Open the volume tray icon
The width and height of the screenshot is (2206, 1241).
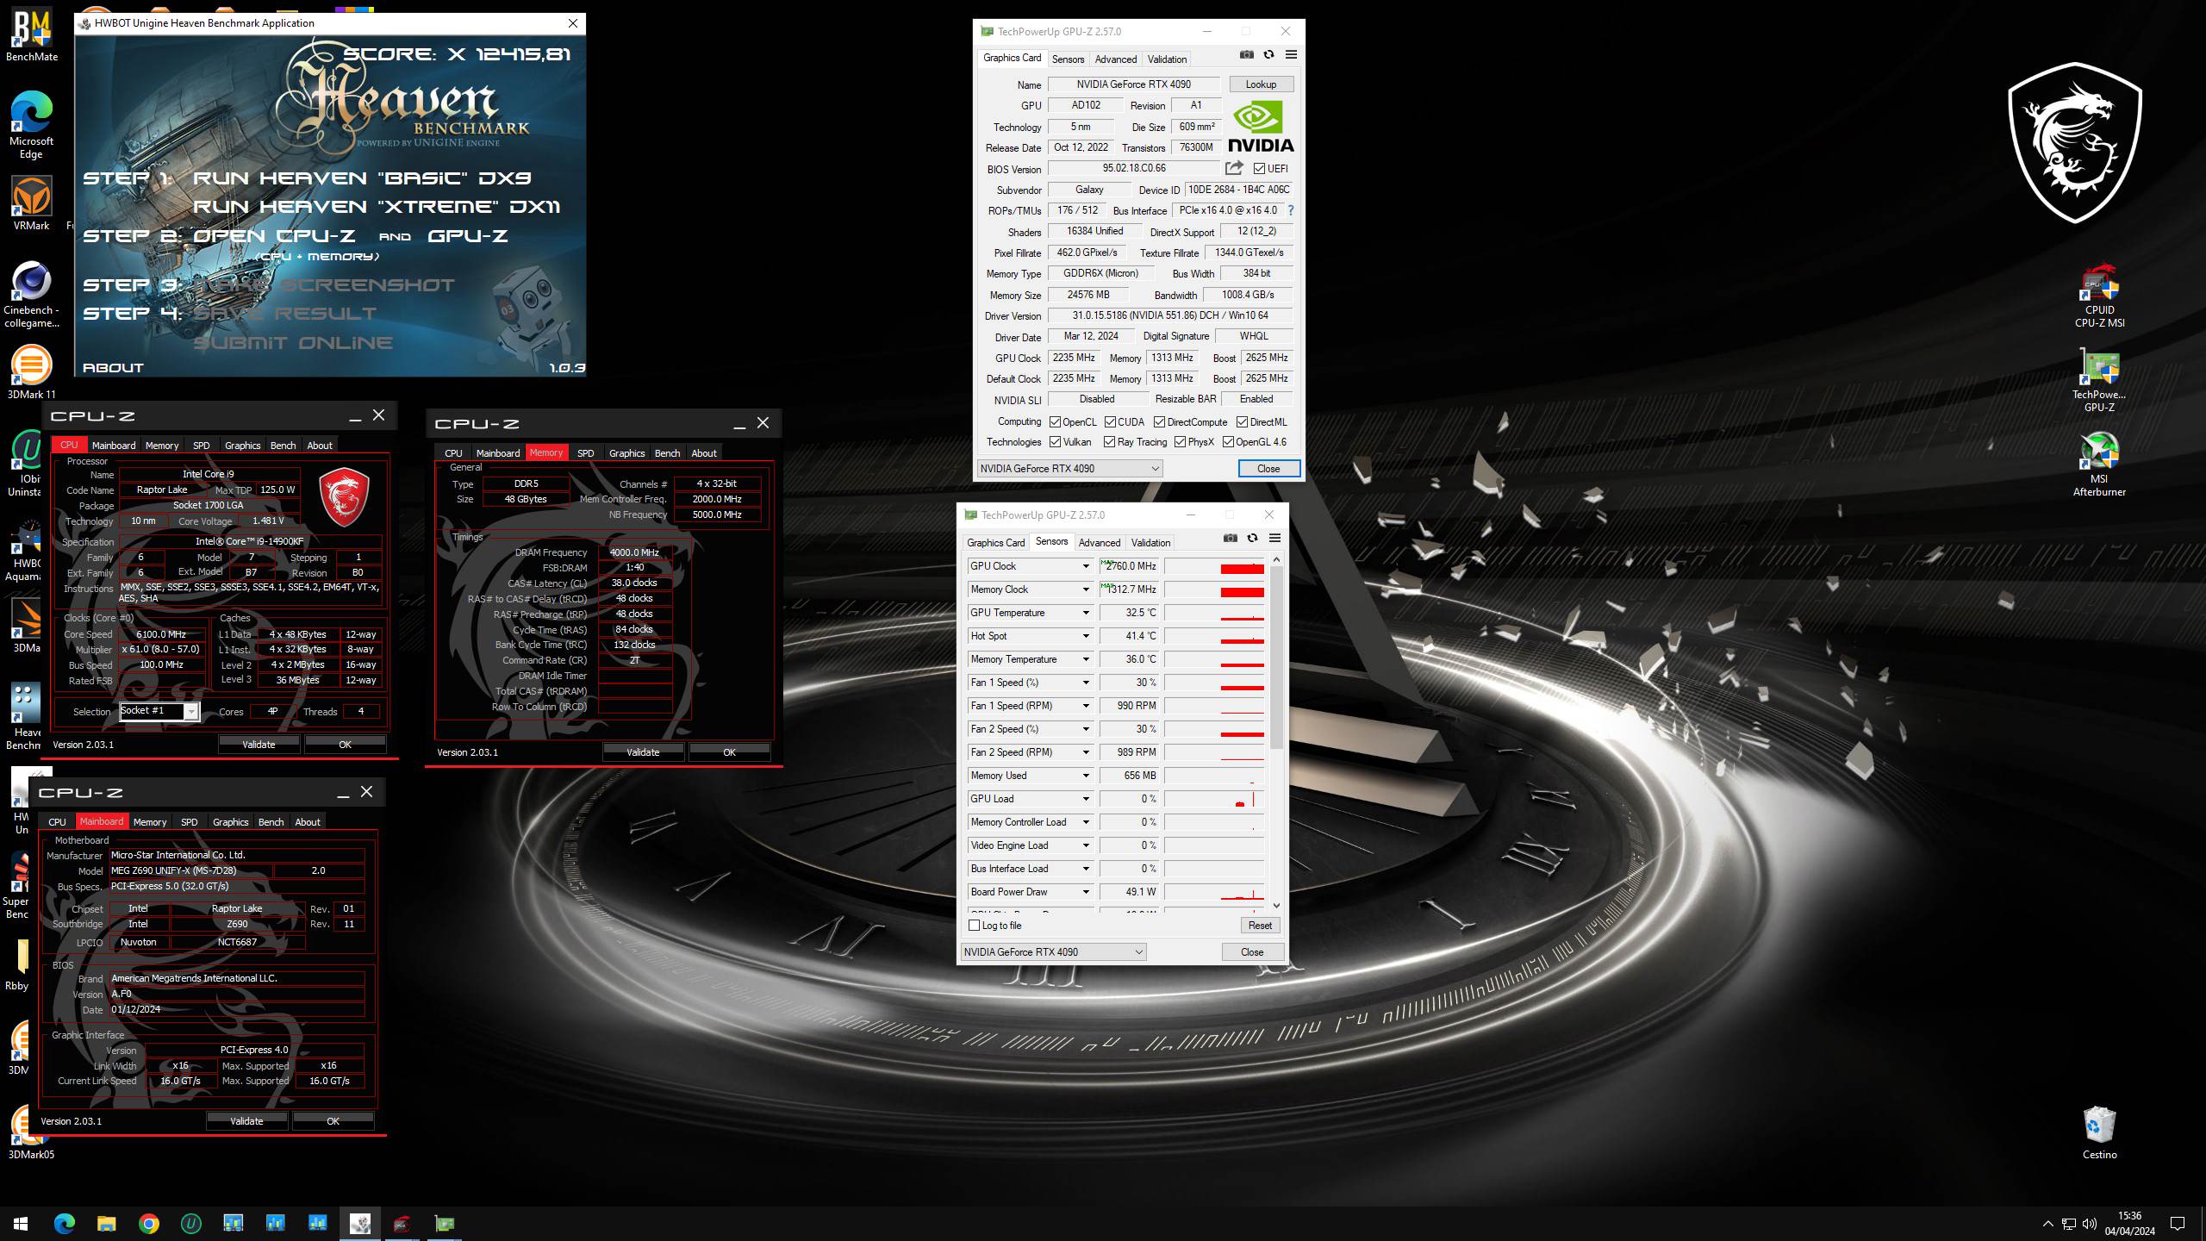tap(2089, 1224)
